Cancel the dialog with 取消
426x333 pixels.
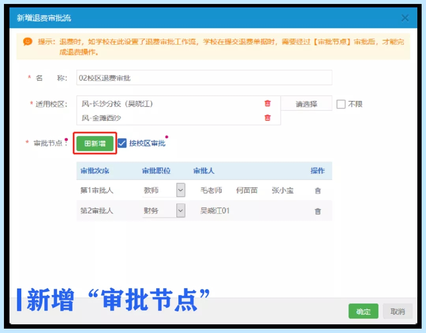click(x=398, y=311)
